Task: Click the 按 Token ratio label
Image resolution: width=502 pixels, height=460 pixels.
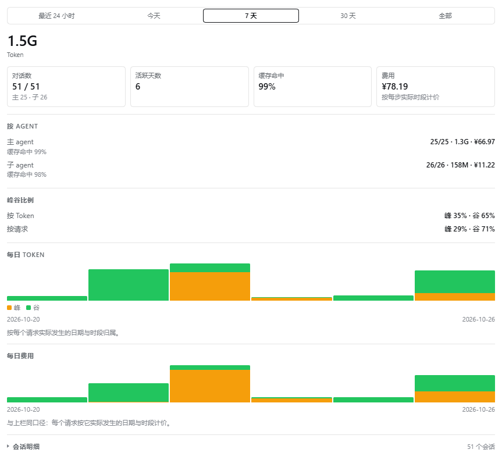Action: tap(20, 216)
